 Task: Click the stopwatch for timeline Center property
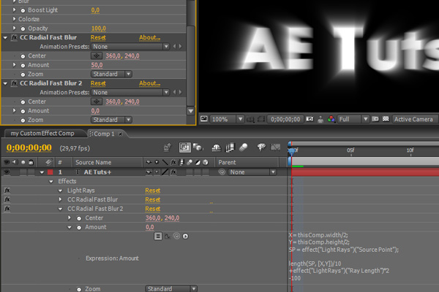click(x=79, y=218)
